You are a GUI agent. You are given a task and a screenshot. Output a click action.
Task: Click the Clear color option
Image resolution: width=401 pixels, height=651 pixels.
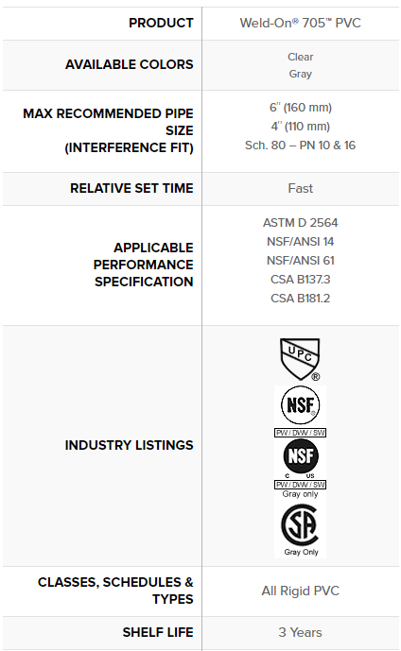click(x=300, y=57)
